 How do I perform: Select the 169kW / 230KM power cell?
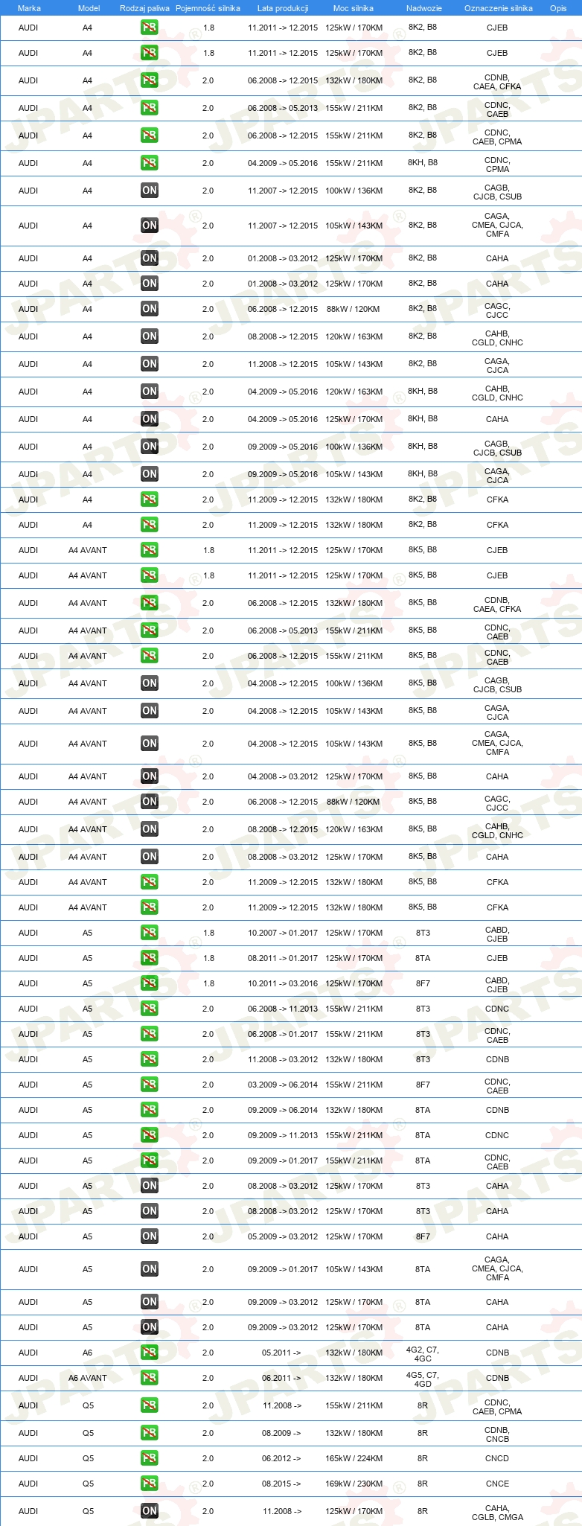(354, 1484)
